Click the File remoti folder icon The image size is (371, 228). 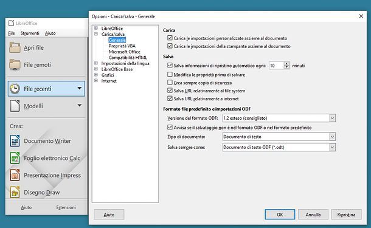click(15, 64)
